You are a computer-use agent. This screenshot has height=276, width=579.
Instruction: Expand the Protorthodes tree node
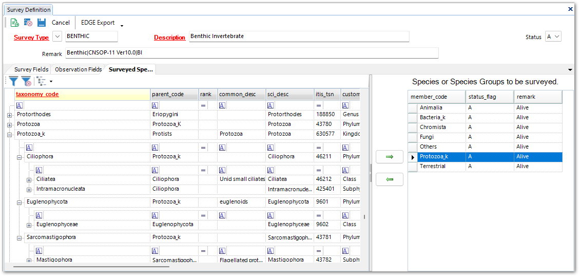pyautogui.click(x=9, y=115)
